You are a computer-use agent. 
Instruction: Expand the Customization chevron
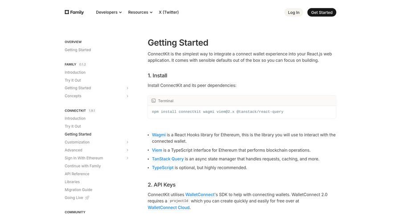(127, 142)
